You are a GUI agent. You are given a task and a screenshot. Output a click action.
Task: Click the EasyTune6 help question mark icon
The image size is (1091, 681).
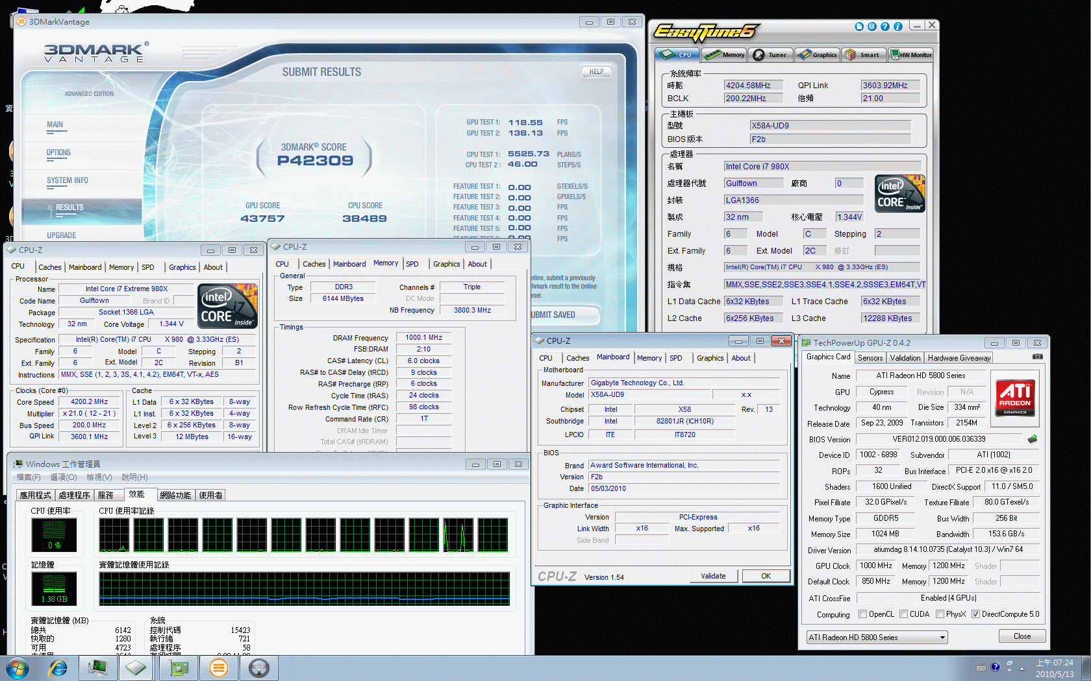coord(884,27)
